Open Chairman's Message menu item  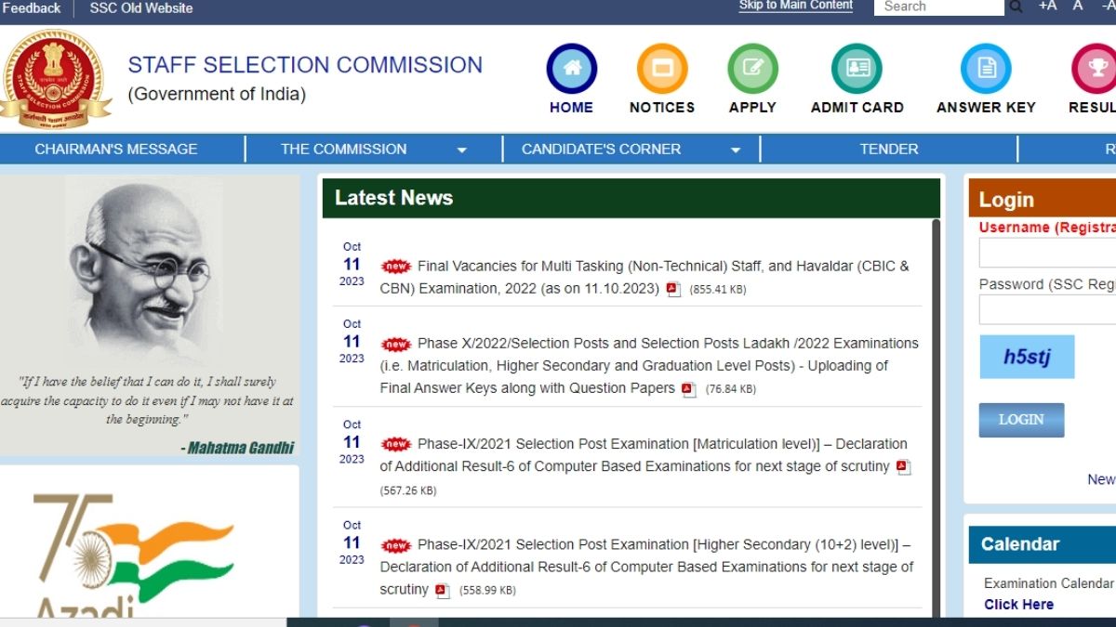pos(116,150)
